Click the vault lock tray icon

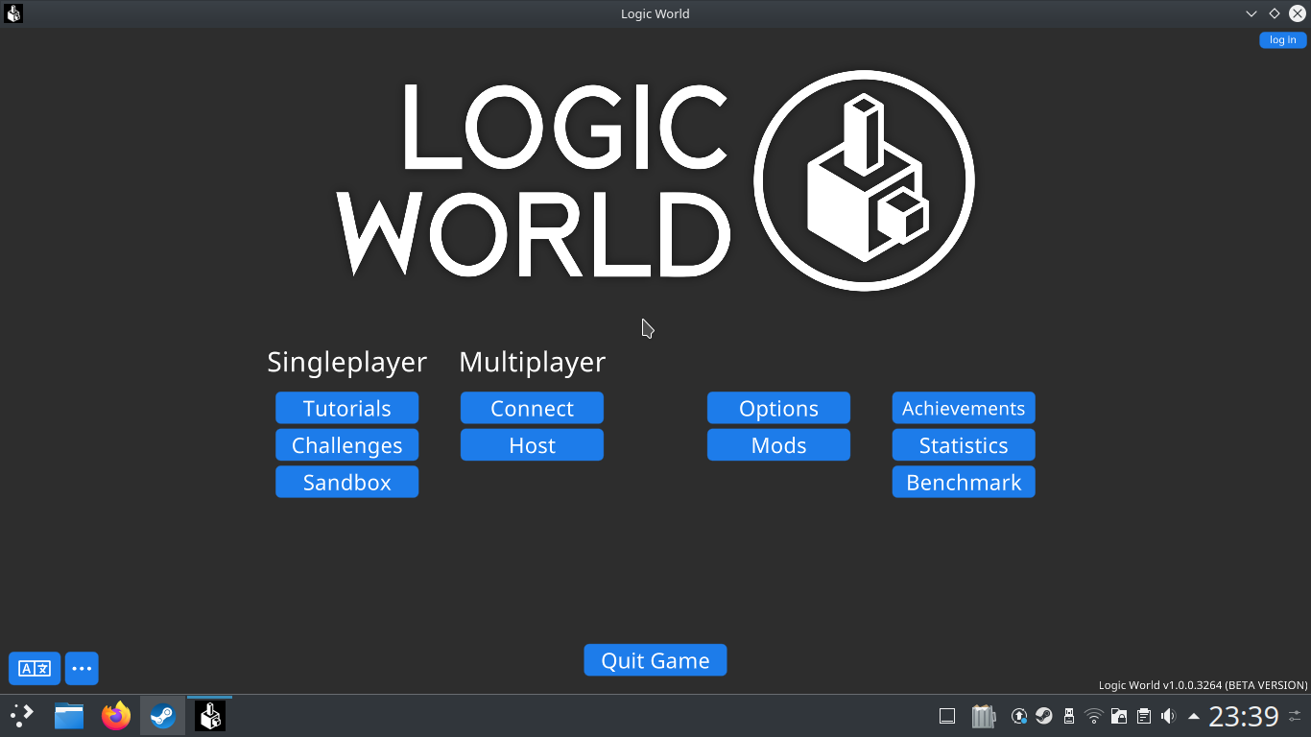coord(1119,716)
